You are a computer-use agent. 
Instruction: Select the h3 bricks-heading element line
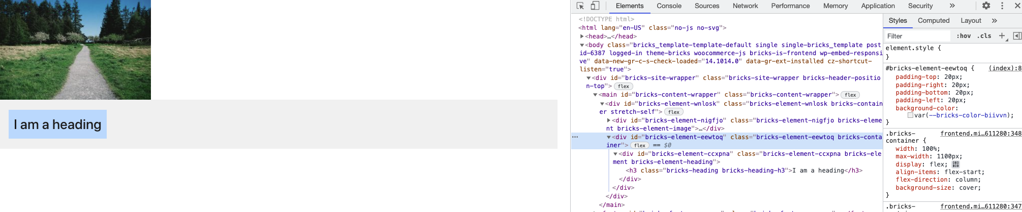[x=744, y=171]
